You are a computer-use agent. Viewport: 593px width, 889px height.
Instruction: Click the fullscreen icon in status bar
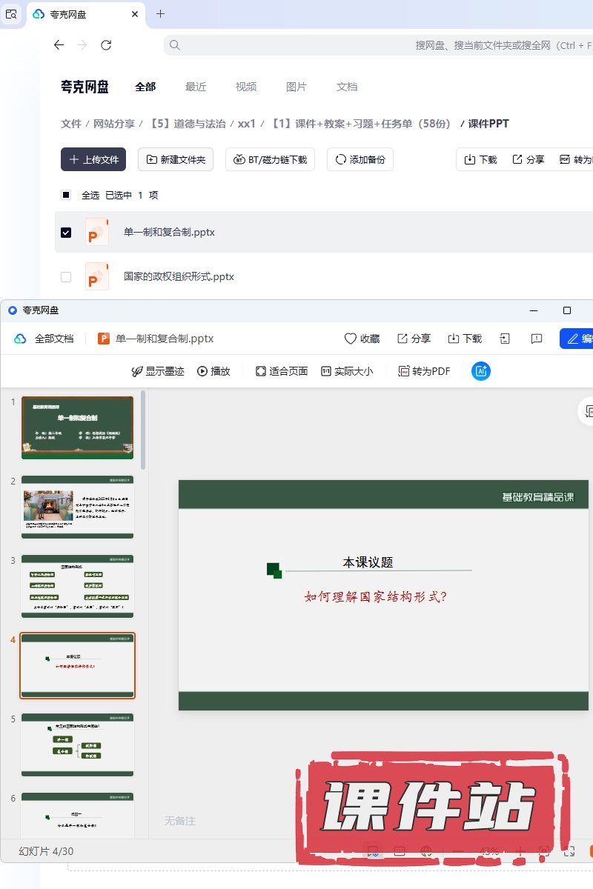click(569, 851)
